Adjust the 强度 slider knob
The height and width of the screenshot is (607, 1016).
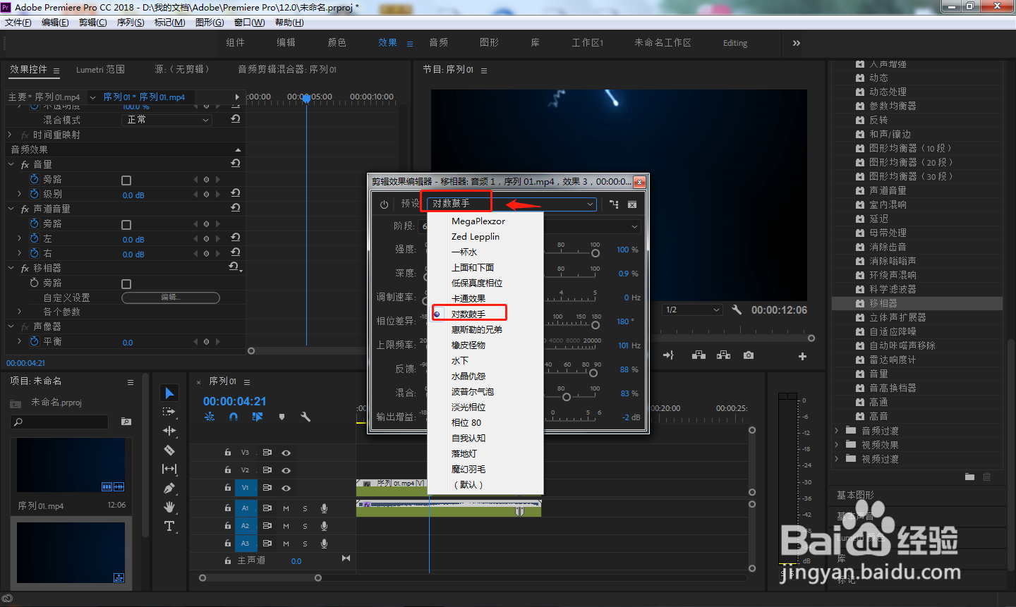pos(595,253)
